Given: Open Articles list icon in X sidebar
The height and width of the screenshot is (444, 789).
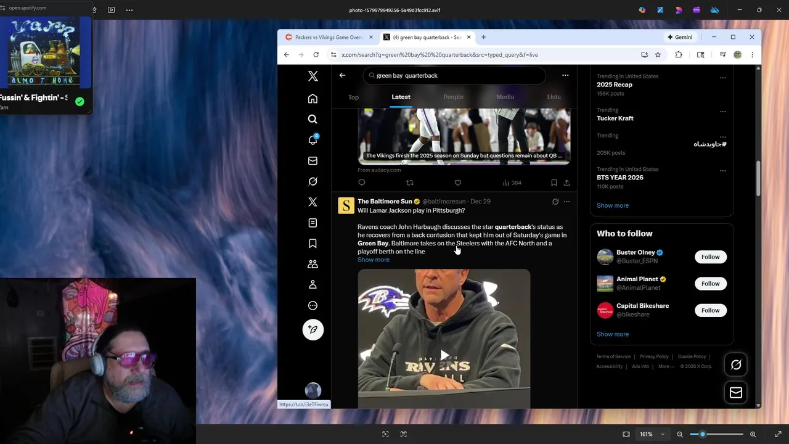Looking at the screenshot, I should [313, 223].
